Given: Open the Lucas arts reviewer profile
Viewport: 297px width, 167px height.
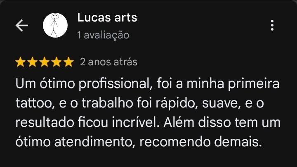Looking at the screenshot, I should click(x=107, y=17).
